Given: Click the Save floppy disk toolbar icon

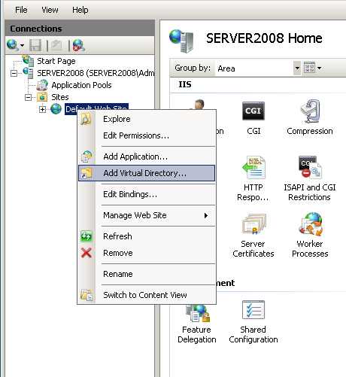Looking at the screenshot, I should point(35,46).
